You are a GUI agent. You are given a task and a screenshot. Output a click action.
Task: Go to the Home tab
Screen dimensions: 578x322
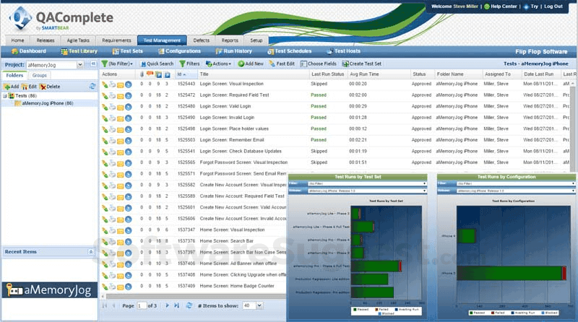17,40
